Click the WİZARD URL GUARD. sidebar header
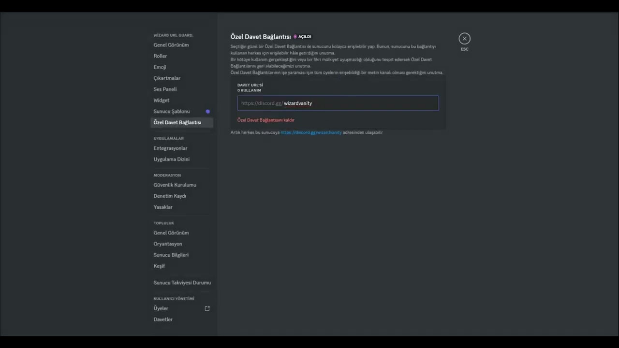Image resolution: width=619 pixels, height=348 pixels. point(173,35)
